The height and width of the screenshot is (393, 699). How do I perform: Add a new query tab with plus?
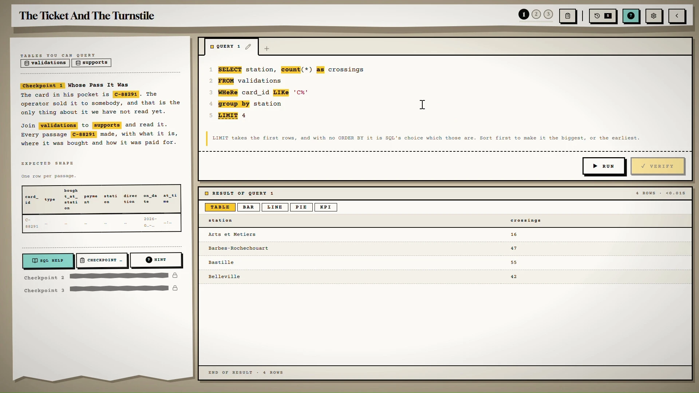coord(266,48)
